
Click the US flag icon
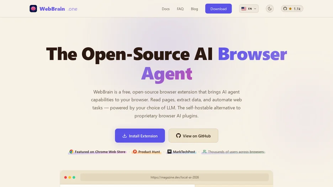point(244,9)
